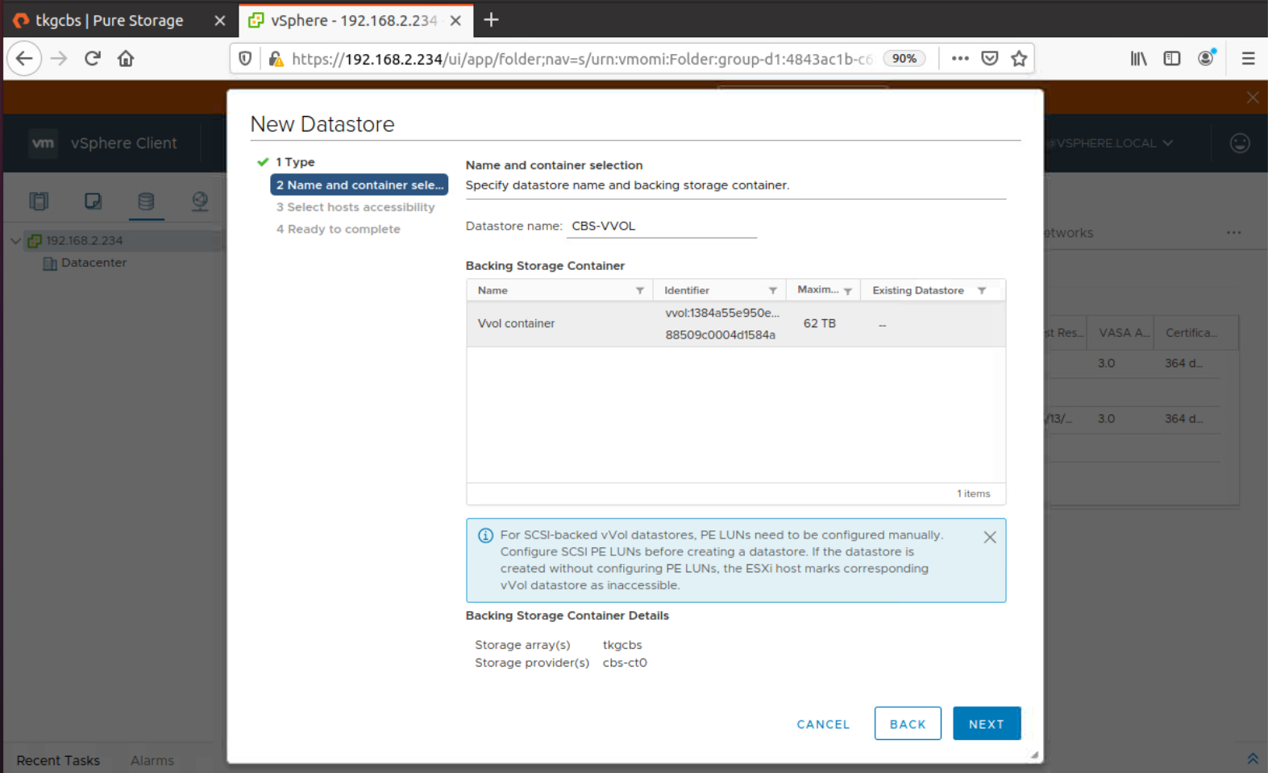Open the VSPHERE.LOCAL user dropdown

tap(1111, 143)
